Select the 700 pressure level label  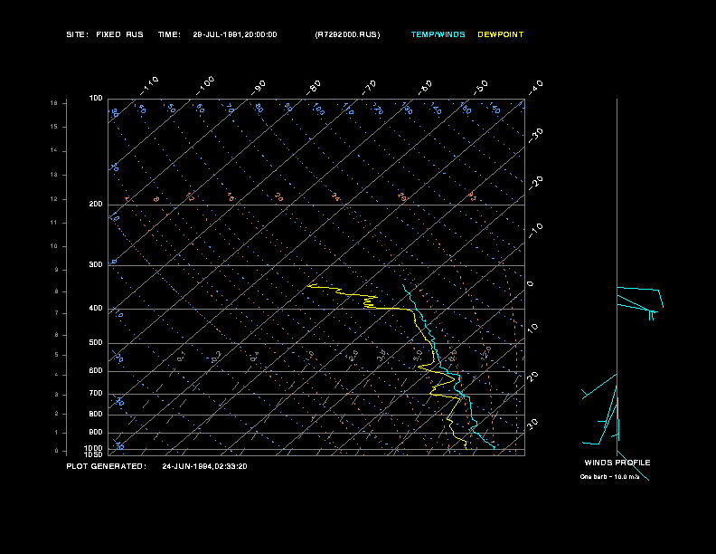click(x=96, y=393)
